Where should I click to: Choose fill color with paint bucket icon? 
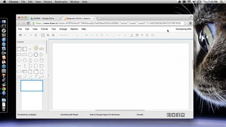[x=142, y=35]
